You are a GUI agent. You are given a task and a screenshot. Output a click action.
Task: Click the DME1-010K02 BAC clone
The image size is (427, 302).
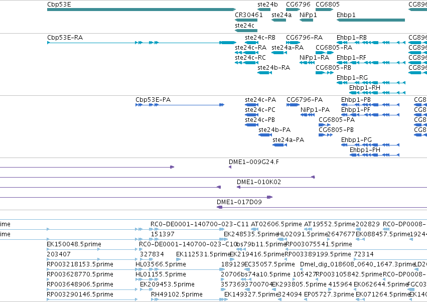(332, 187)
